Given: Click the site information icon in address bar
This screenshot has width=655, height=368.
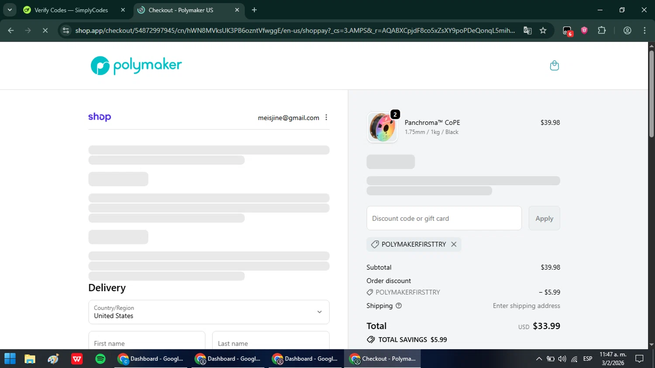Looking at the screenshot, I should 65,31.
